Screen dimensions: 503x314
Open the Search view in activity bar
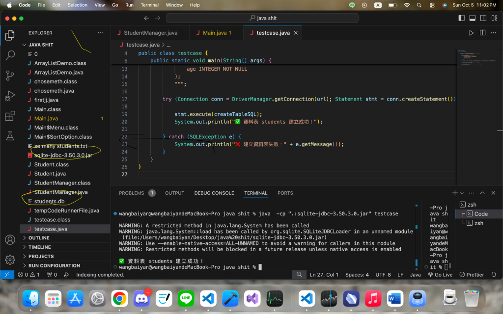(10, 55)
